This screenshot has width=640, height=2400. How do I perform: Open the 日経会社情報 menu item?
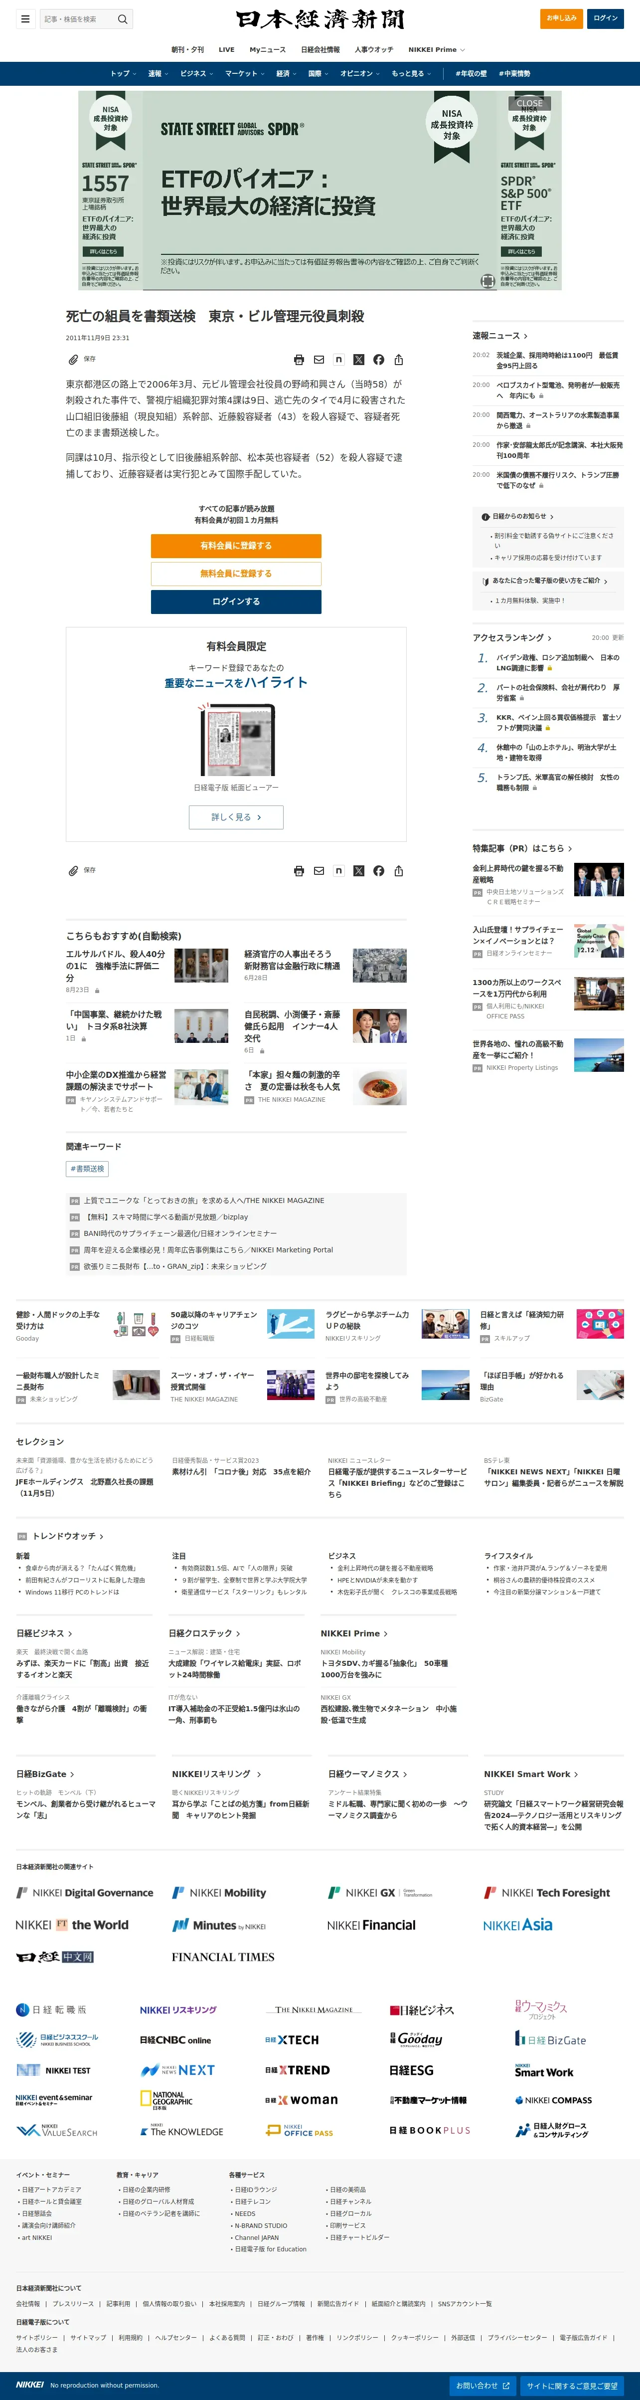click(320, 49)
